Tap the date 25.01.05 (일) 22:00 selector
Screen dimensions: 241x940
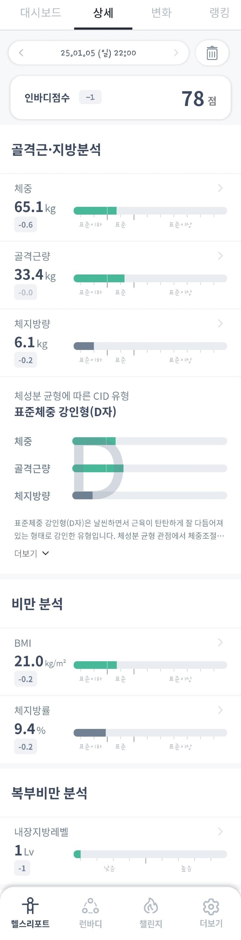99,53
